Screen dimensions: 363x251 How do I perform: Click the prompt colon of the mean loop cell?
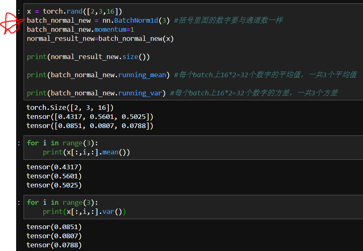(18, 143)
